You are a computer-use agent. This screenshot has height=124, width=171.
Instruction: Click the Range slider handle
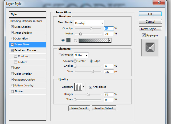[88, 94]
